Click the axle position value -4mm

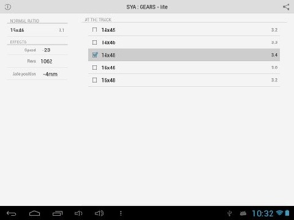(x=50, y=74)
